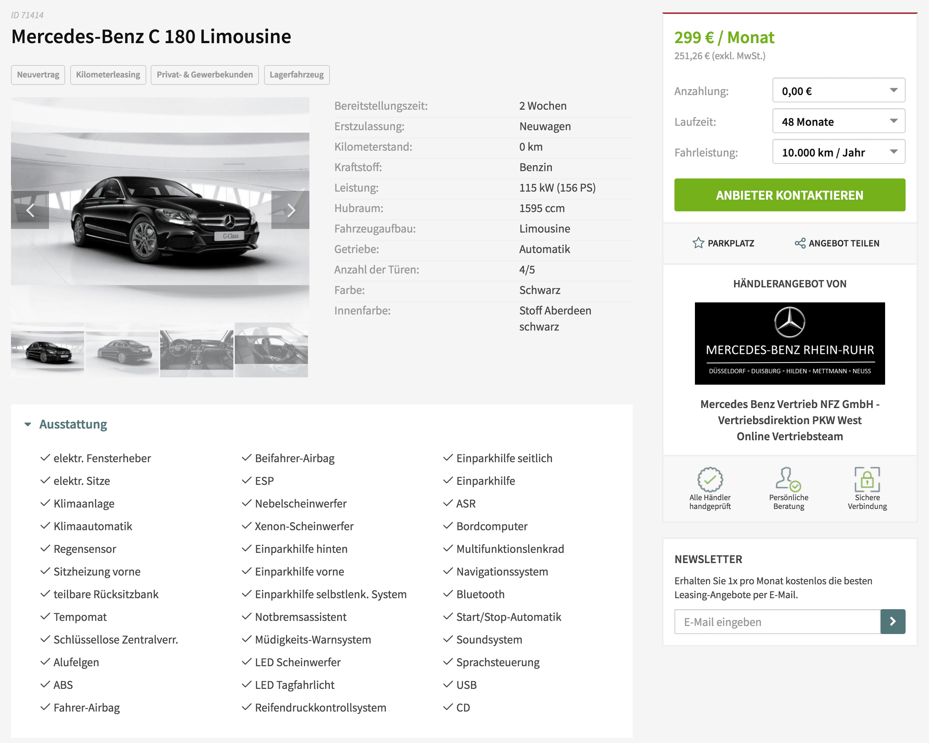929x743 pixels.
Task: Click the dealer name Mercedes Benz Vertrieb NFZ GmbH
Action: click(789, 420)
